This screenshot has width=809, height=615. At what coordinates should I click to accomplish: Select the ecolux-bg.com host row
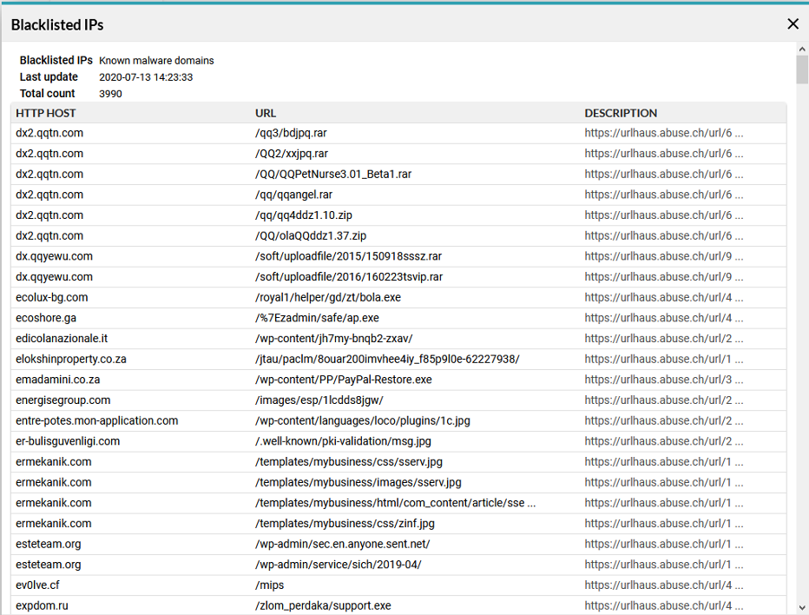(x=398, y=297)
